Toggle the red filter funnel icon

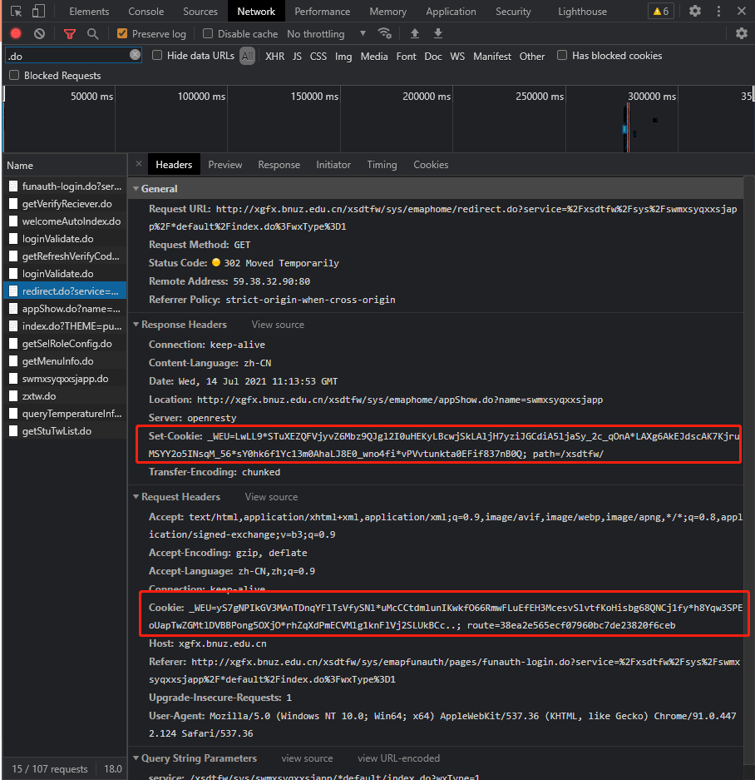point(70,34)
